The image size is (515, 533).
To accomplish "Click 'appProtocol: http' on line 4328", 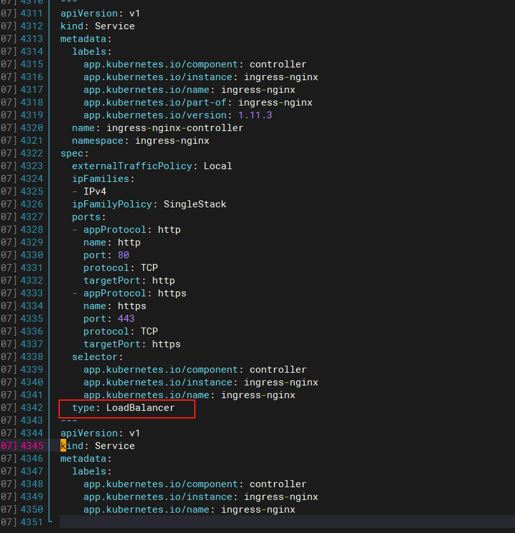I will [132, 230].
